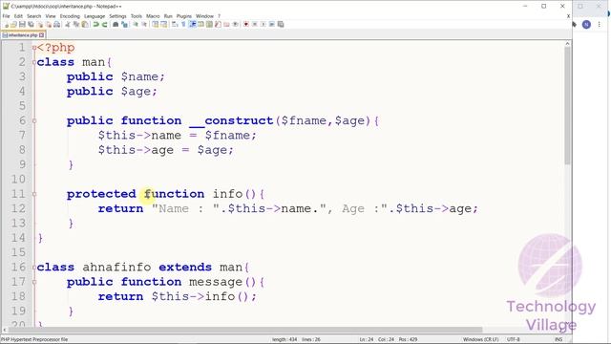Click the Close All documents toolbar icon
The width and height of the screenshot is (611, 344).
pyautogui.click(x=49, y=24)
